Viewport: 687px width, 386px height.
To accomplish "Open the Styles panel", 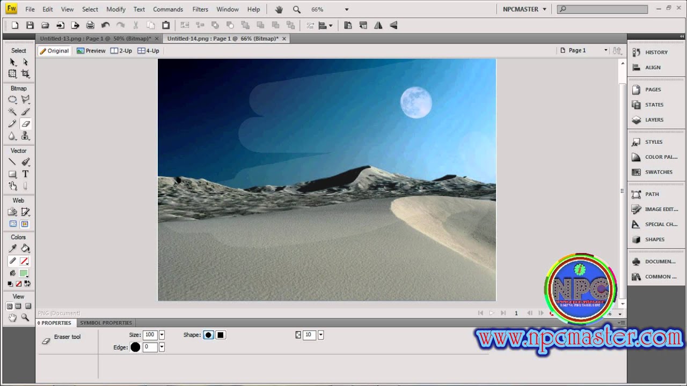I will click(653, 142).
